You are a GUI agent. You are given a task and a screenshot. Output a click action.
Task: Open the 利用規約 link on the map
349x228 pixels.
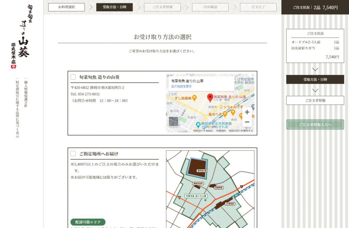point(221,131)
